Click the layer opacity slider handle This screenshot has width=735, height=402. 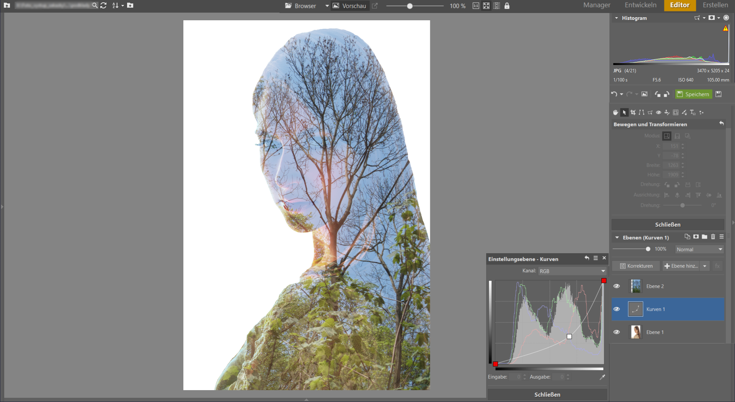(x=648, y=249)
